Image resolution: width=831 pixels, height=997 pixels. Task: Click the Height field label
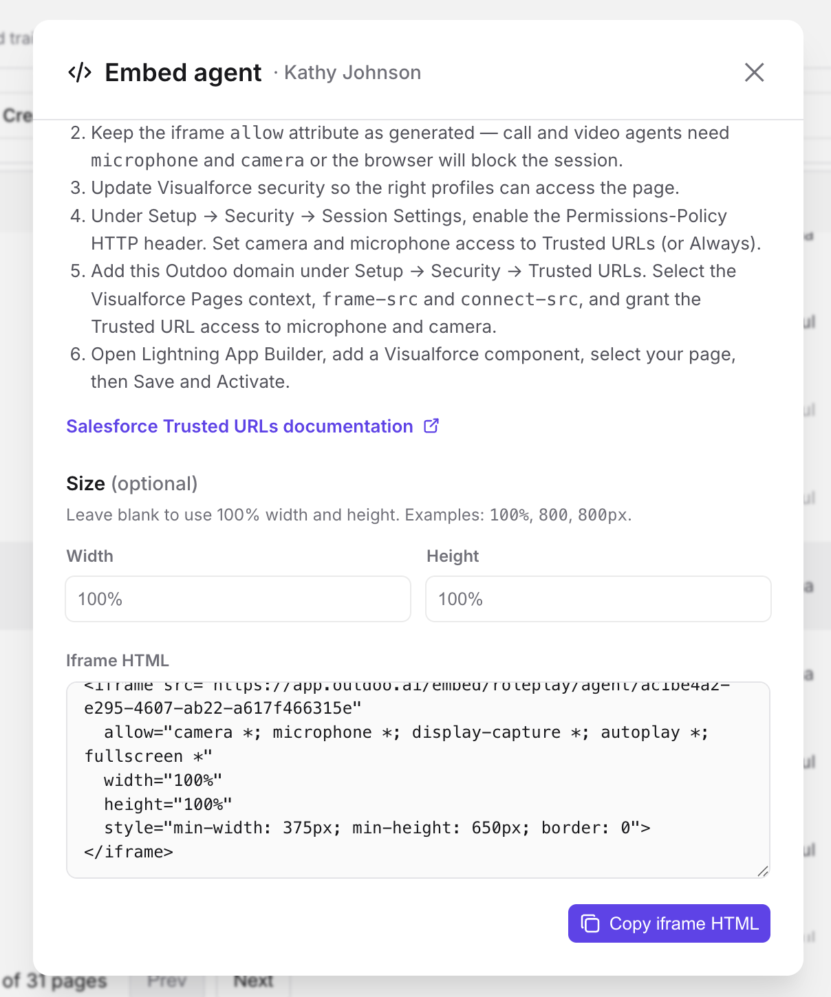[x=453, y=556]
